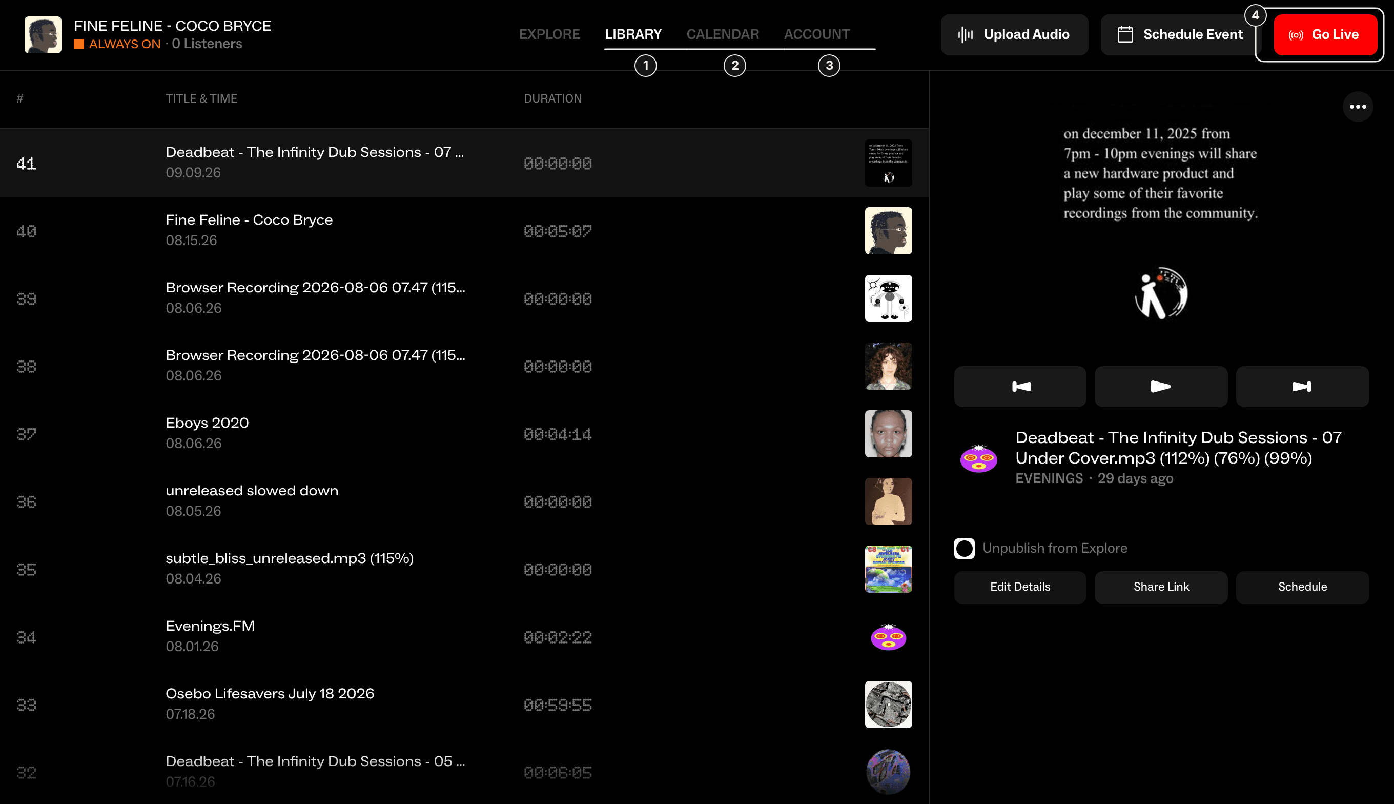The height and width of the screenshot is (804, 1394).
Task: Select the Osebo Lifesavers artwork thumbnail
Action: [888, 705]
